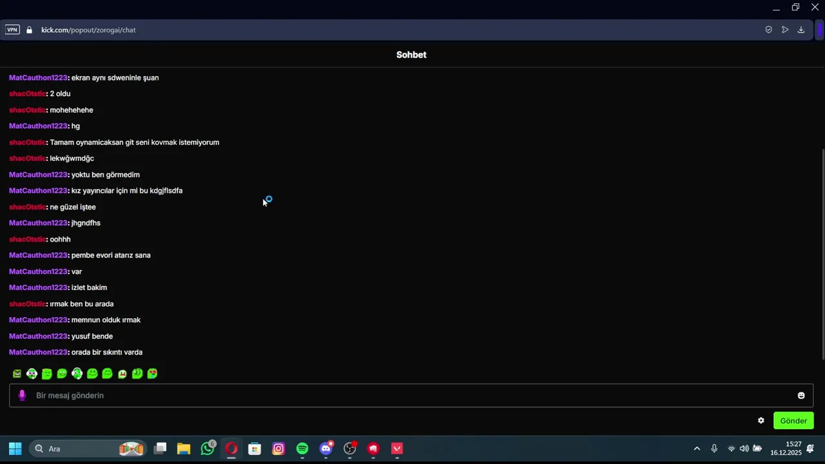Open WhatsApp from taskbar
This screenshot has height=464, width=825.
pyautogui.click(x=208, y=449)
